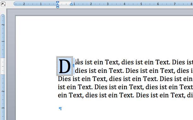Click the vertical ruler on the left

click(3, 67)
